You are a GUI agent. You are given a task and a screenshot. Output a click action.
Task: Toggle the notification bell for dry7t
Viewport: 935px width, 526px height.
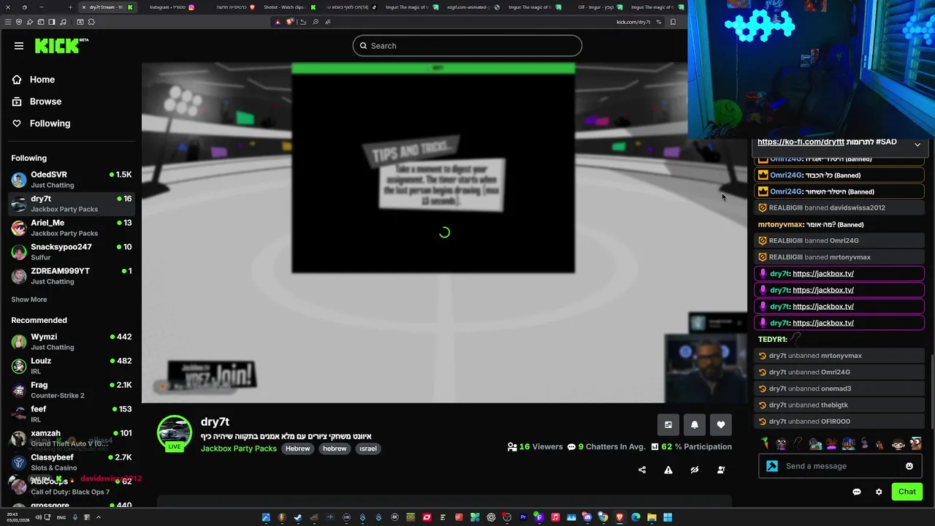(x=695, y=424)
